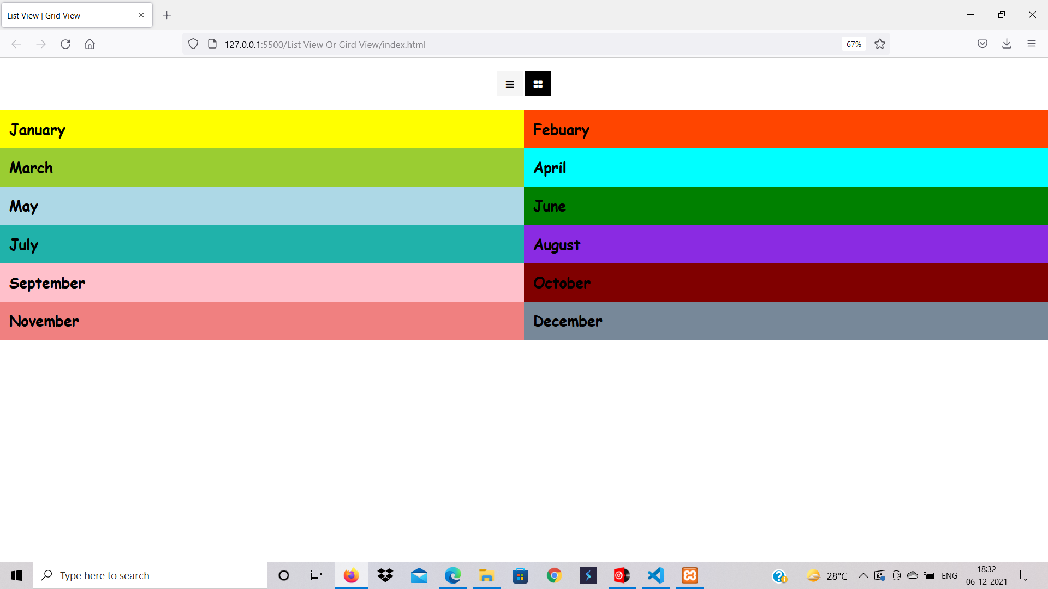Launch VS Code from the taskbar

click(x=656, y=575)
